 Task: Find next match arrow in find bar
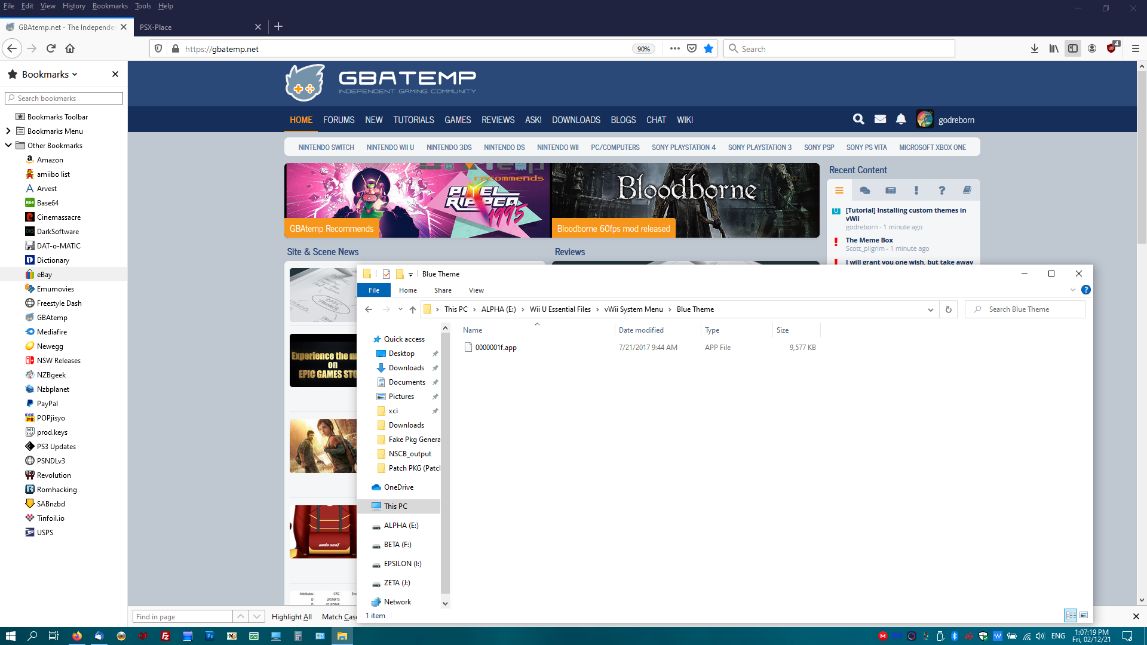coord(257,616)
